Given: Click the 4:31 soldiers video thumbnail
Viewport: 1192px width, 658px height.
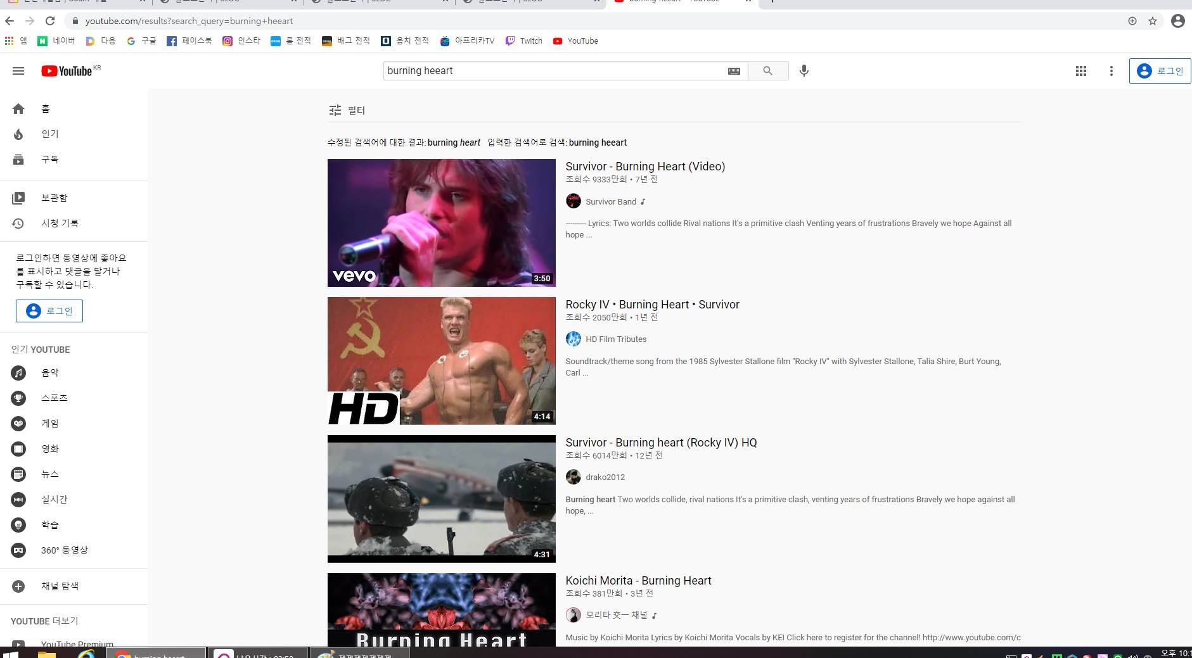Looking at the screenshot, I should 441,499.
